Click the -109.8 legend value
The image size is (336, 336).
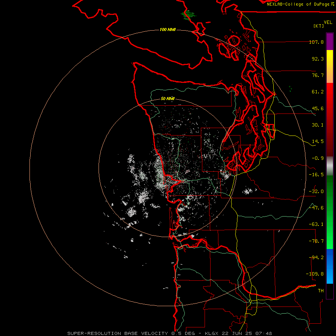[315, 274]
